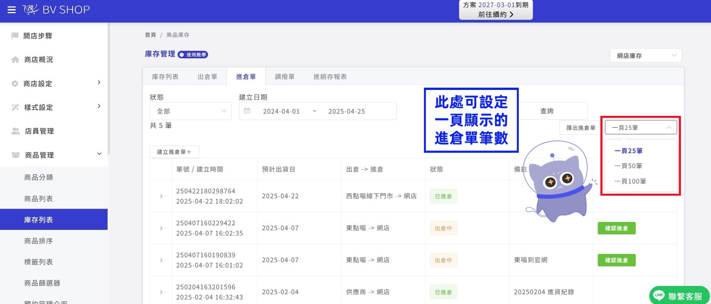Expand the 商店設定 submenu arrow
Screen dimensions: 711x304
point(99,82)
